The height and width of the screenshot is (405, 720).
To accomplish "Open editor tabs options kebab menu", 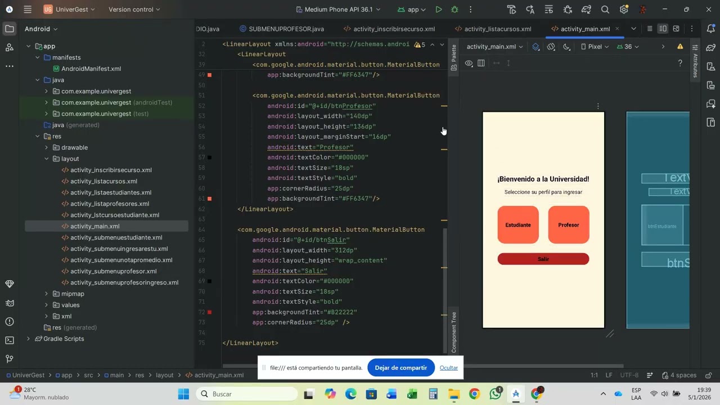I will click(x=692, y=29).
